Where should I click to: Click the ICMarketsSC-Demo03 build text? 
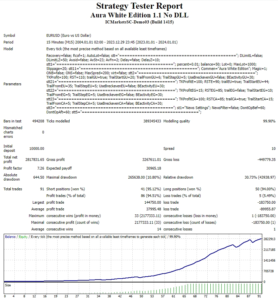pos(139,22)
